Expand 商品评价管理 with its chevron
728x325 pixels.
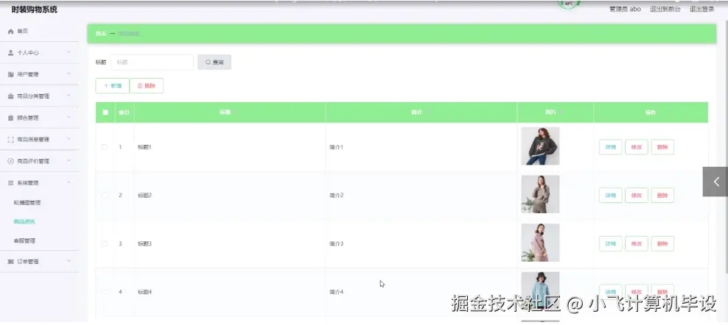[69, 161]
